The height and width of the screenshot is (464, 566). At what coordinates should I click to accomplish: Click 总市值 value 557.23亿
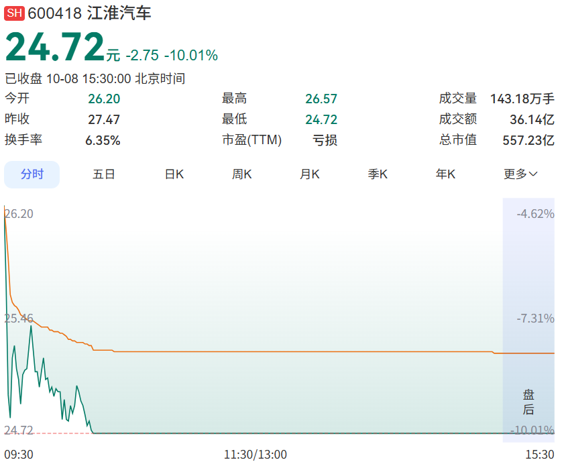528,140
